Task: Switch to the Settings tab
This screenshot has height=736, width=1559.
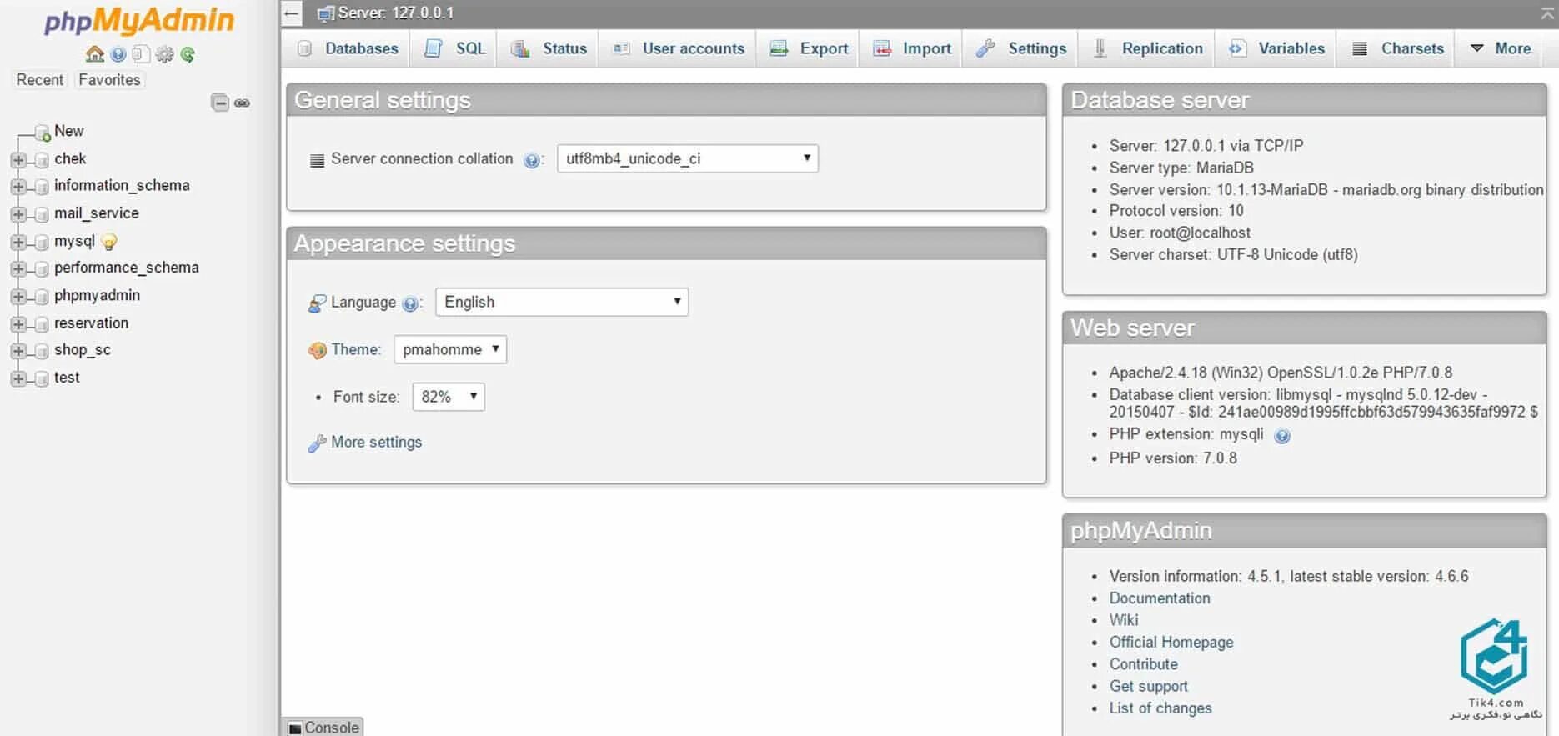Action: coord(1021,48)
